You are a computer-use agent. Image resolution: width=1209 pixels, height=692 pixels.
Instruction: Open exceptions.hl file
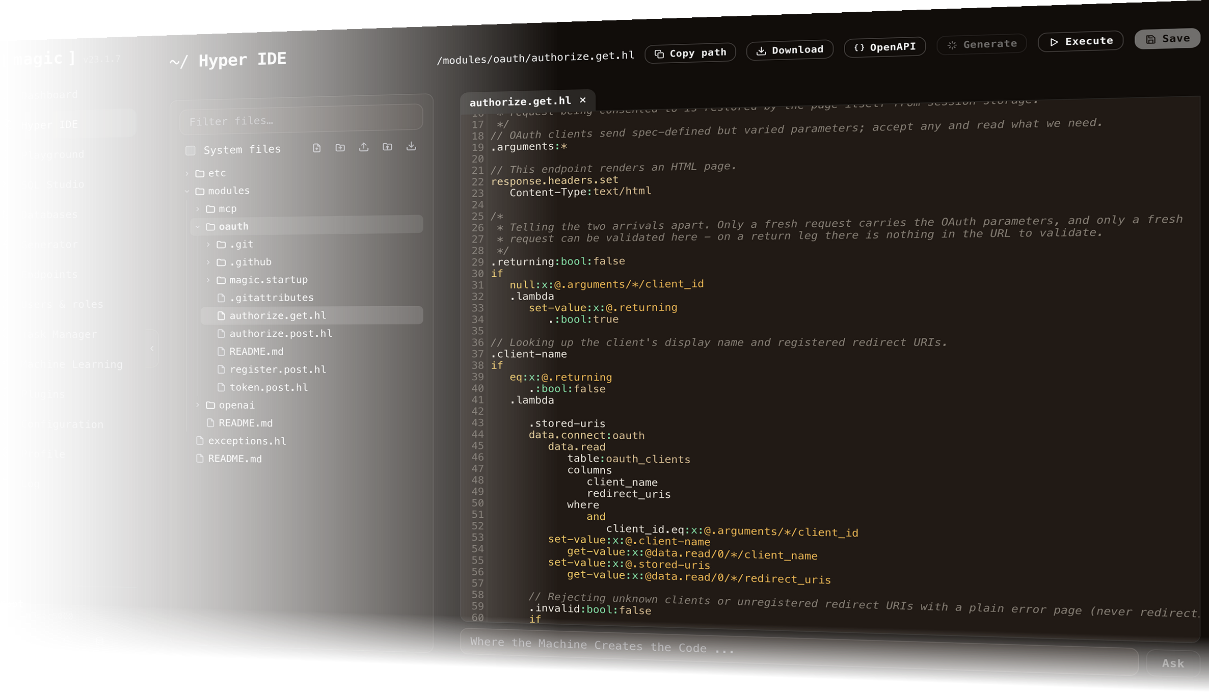click(x=247, y=441)
